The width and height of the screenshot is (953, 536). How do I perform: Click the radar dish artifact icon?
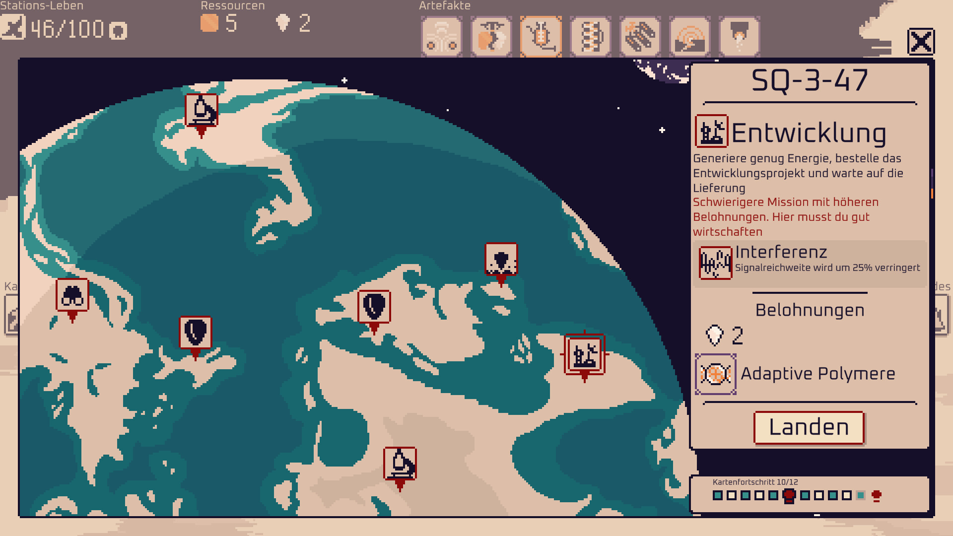coord(689,37)
